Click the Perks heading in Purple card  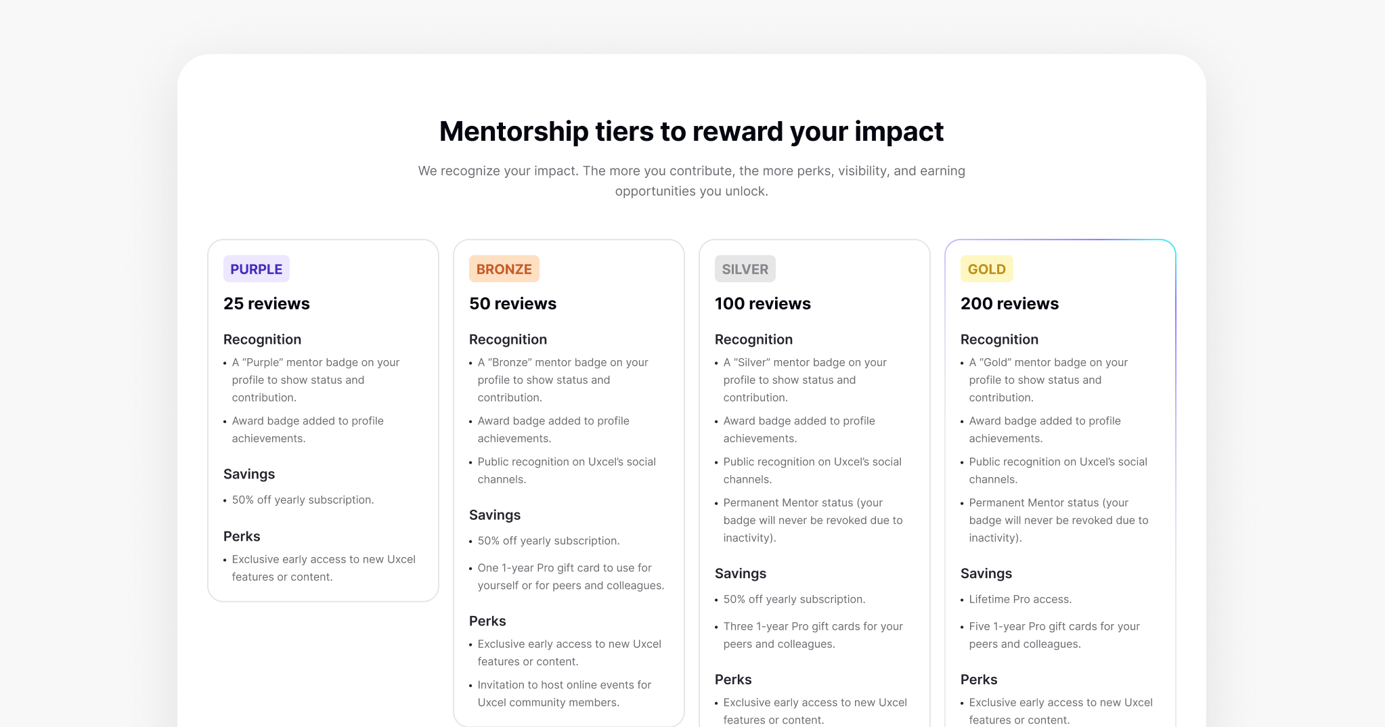coord(242,536)
